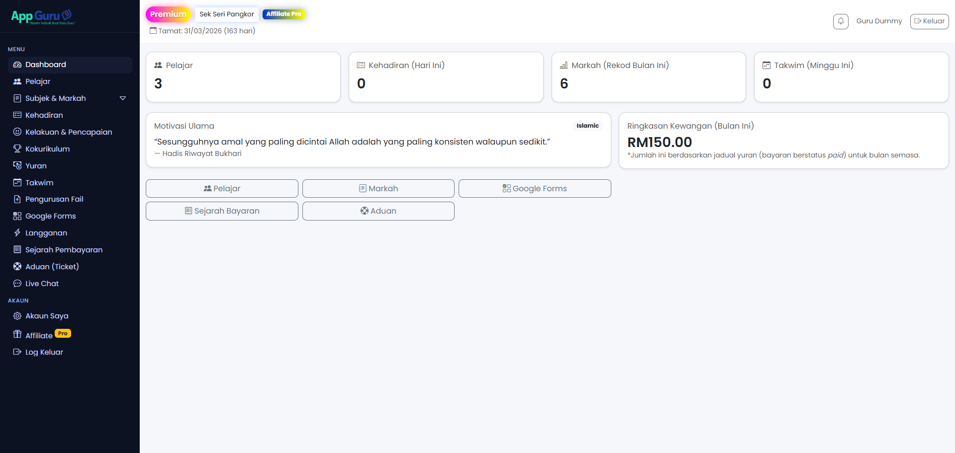Click the Affiliate Pro badge
This screenshot has height=453, width=955.
point(284,14)
